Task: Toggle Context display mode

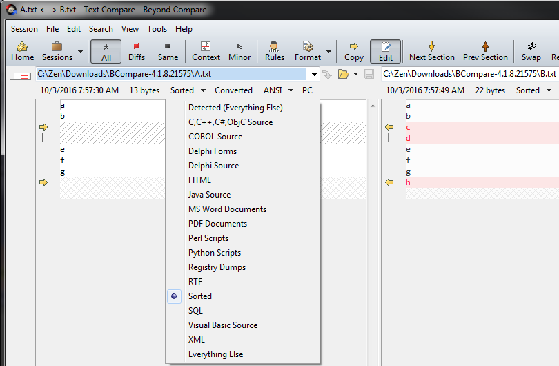Action: [206, 51]
